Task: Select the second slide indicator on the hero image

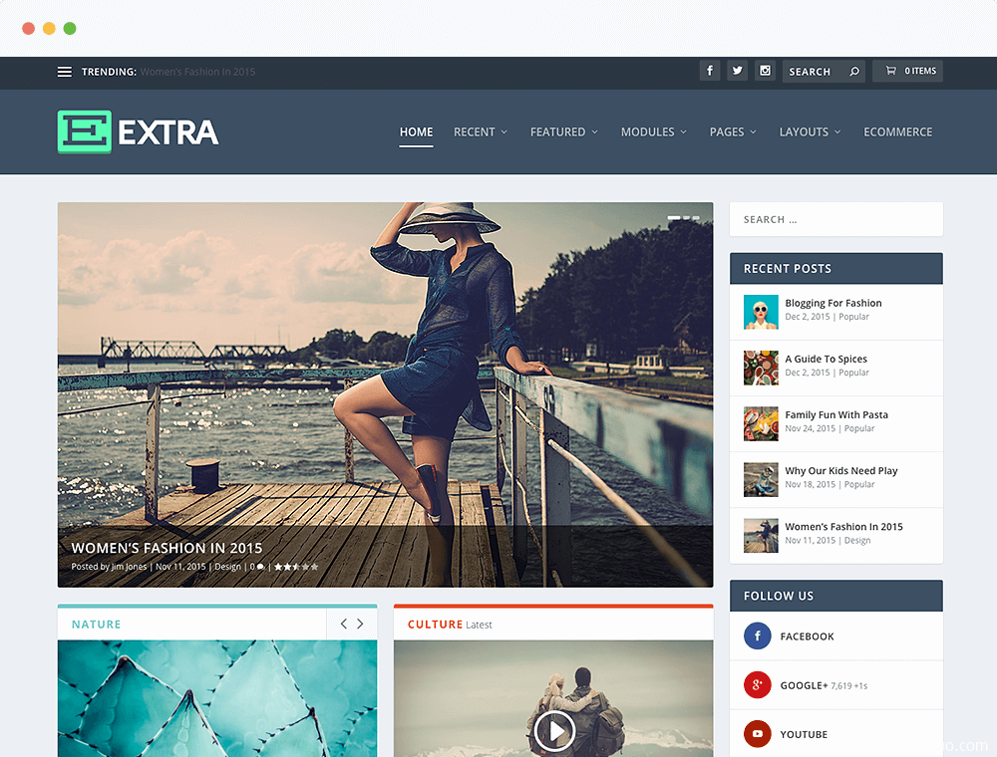Action: tap(687, 218)
